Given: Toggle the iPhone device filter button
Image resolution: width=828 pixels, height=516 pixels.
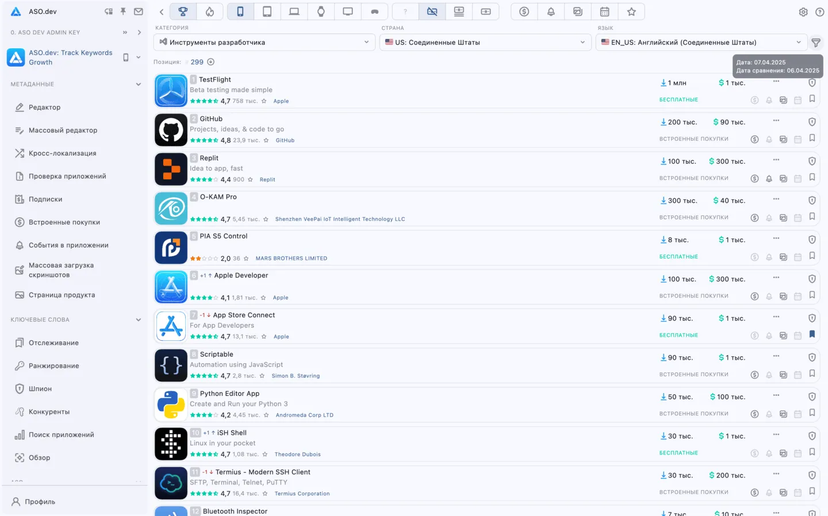Looking at the screenshot, I should (x=240, y=11).
